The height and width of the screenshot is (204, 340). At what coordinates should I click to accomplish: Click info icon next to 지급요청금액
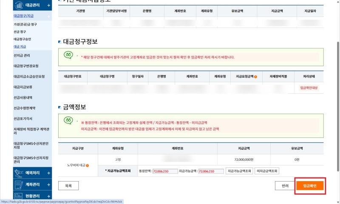tap(255, 77)
